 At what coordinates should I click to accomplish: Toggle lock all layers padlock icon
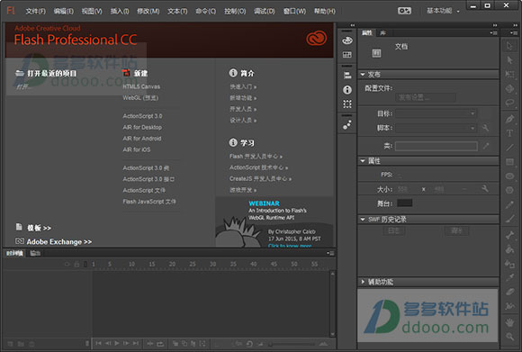(x=76, y=264)
